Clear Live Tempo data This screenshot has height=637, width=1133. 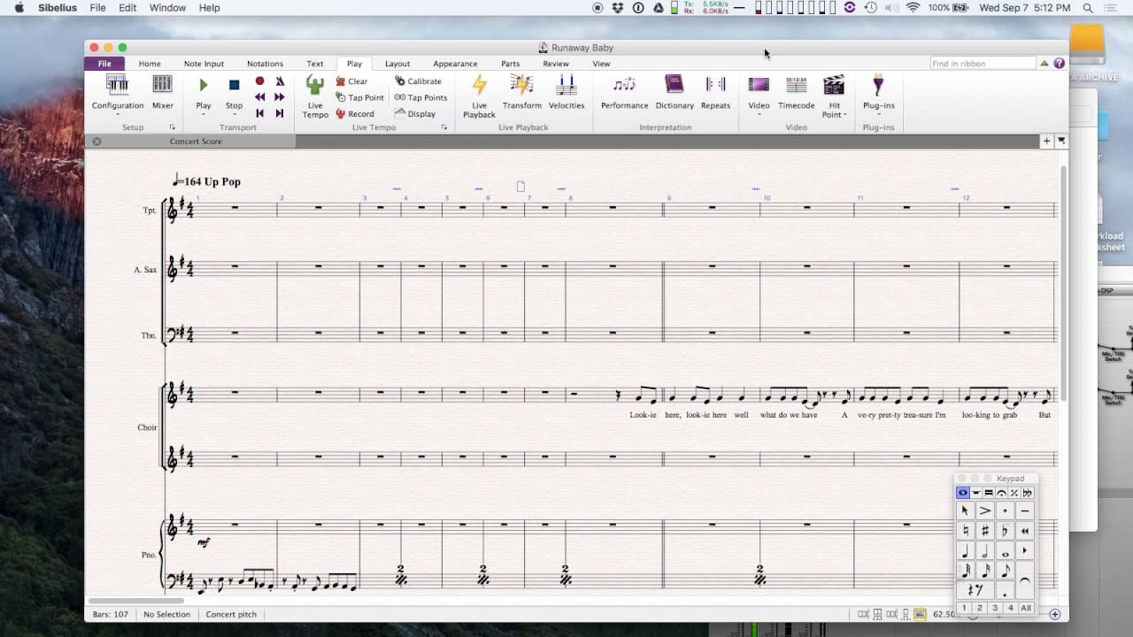(351, 81)
